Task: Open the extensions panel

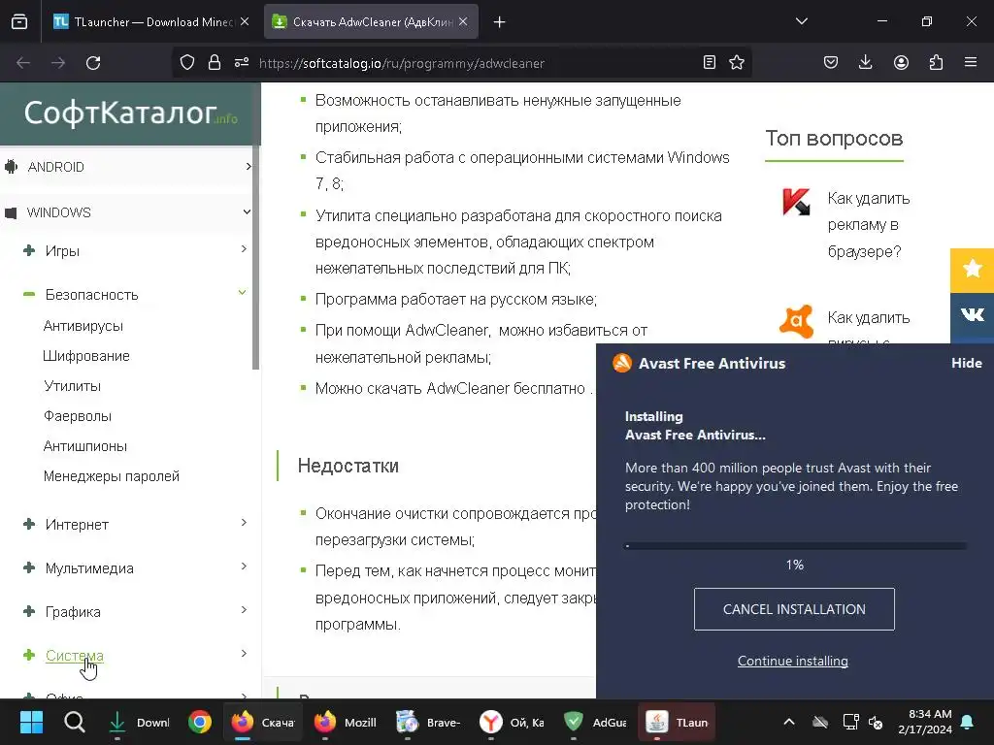Action: (936, 63)
